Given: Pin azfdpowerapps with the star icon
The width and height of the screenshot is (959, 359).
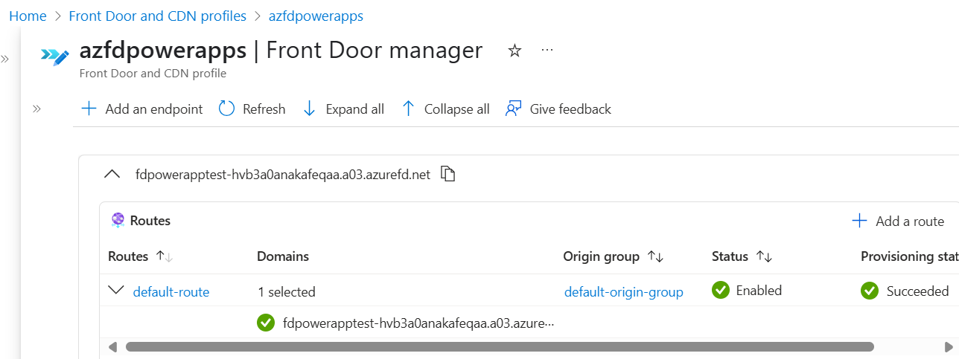Looking at the screenshot, I should [514, 51].
